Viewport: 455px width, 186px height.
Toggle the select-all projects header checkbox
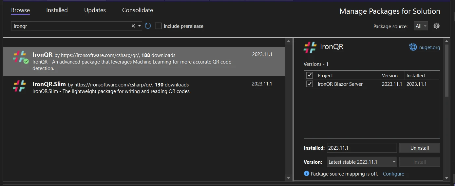pyautogui.click(x=310, y=75)
